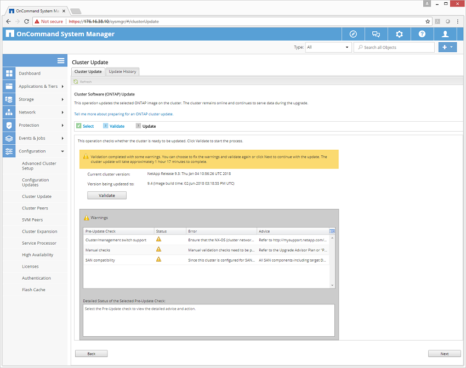The image size is (466, 368).
Task: Open the plus add-new dropdown button
Action: (447, 47)
